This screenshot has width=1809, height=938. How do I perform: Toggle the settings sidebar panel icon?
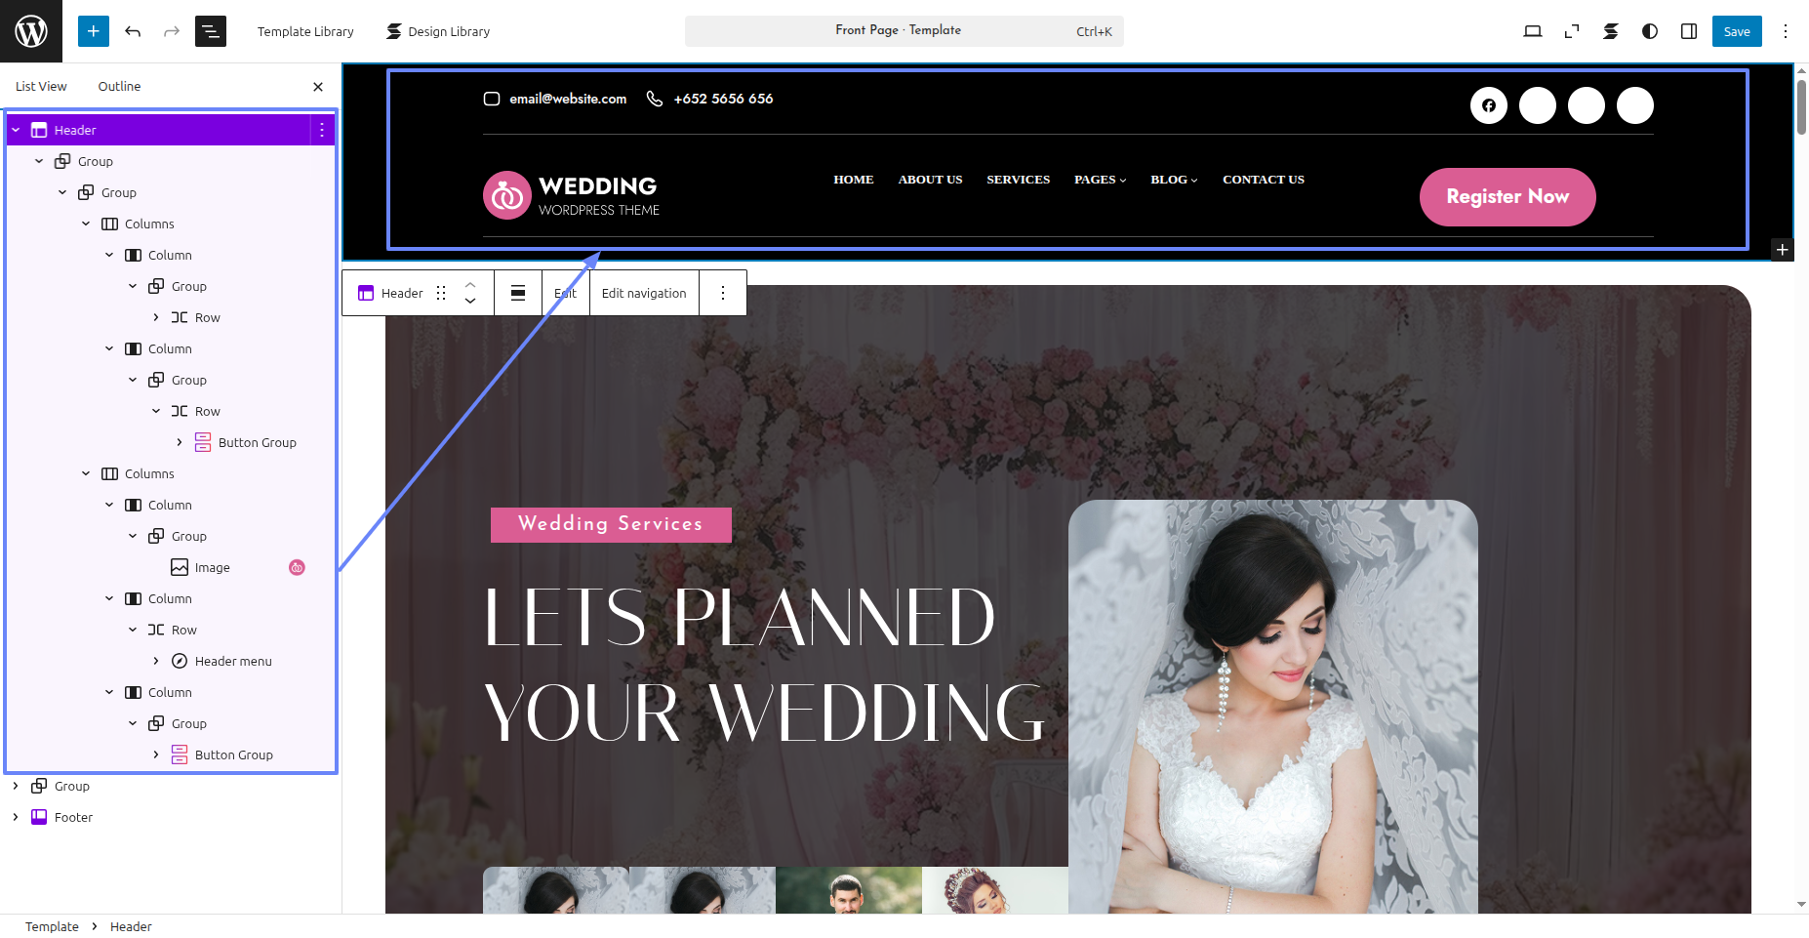(1689, 31)
